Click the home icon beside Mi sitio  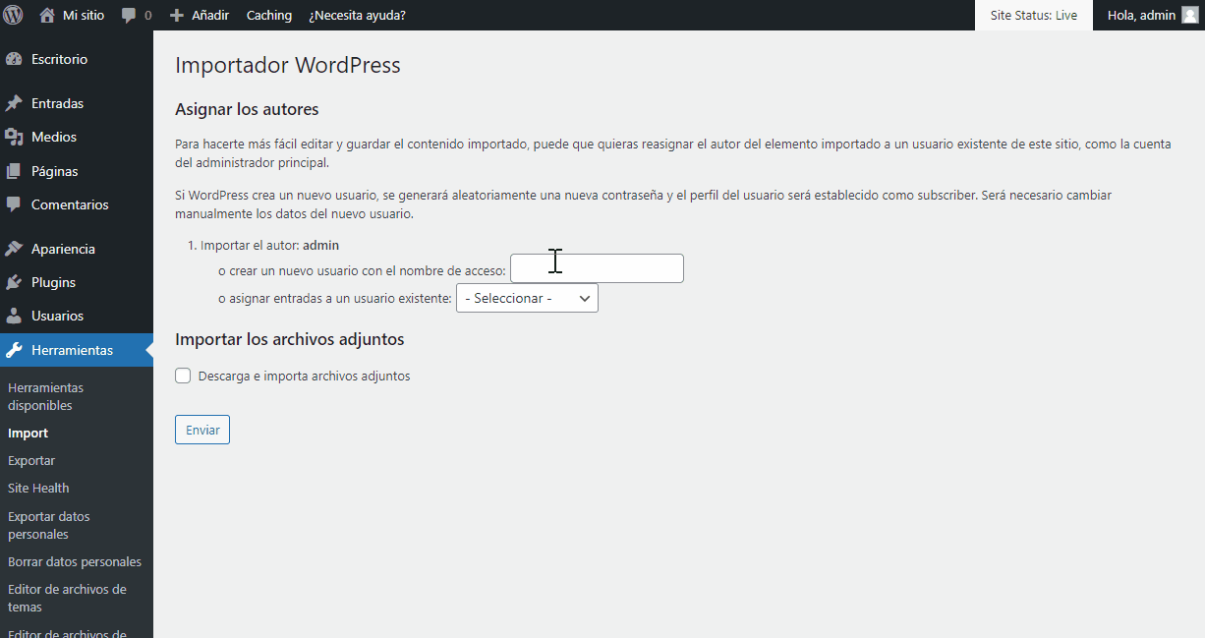tap(46, 15)
